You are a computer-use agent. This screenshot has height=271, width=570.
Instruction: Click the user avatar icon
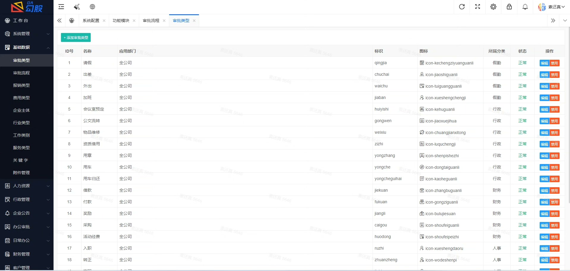pyautogui.click(x=542, y=7)
